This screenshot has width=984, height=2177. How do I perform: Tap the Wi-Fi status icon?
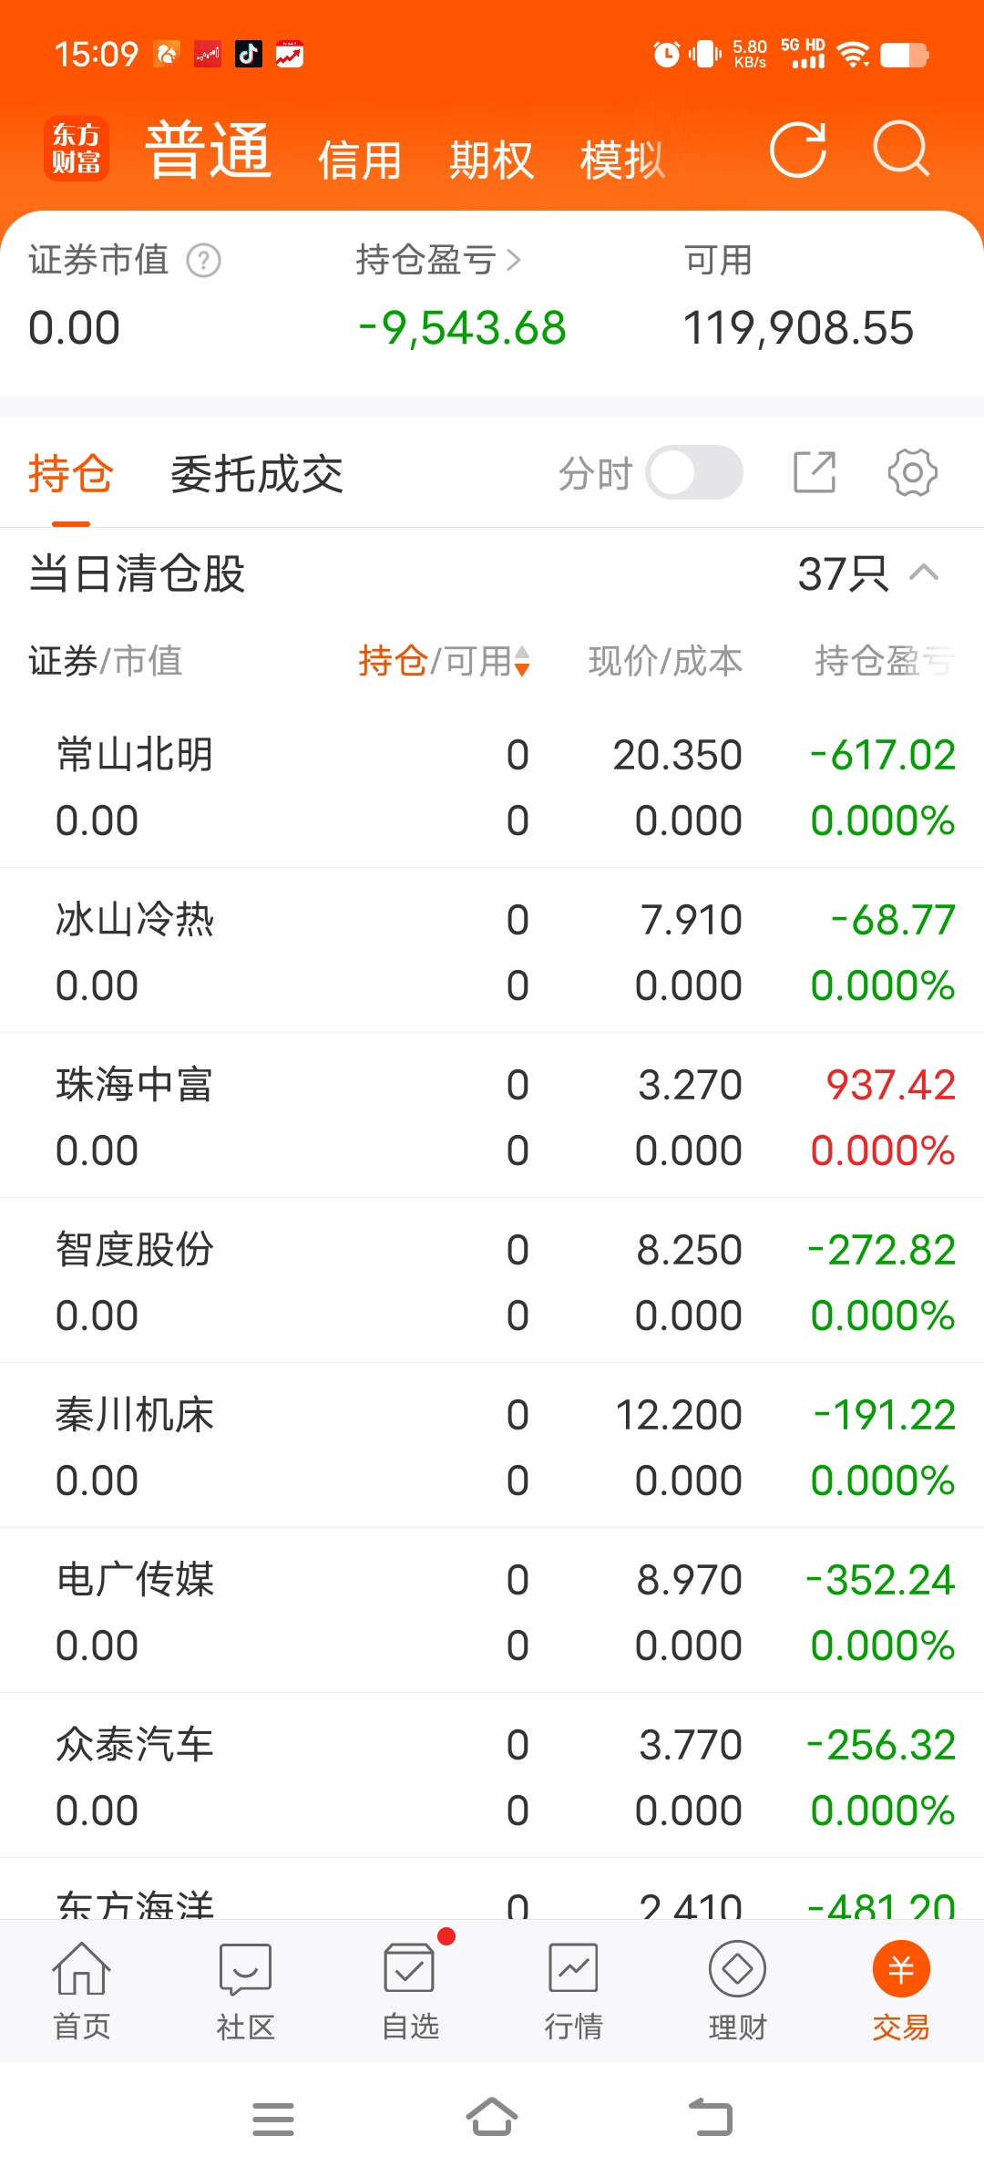click(x=853, y=55)
